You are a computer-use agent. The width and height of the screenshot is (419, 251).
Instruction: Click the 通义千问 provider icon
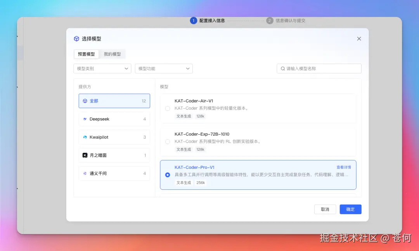pos(85,174)
